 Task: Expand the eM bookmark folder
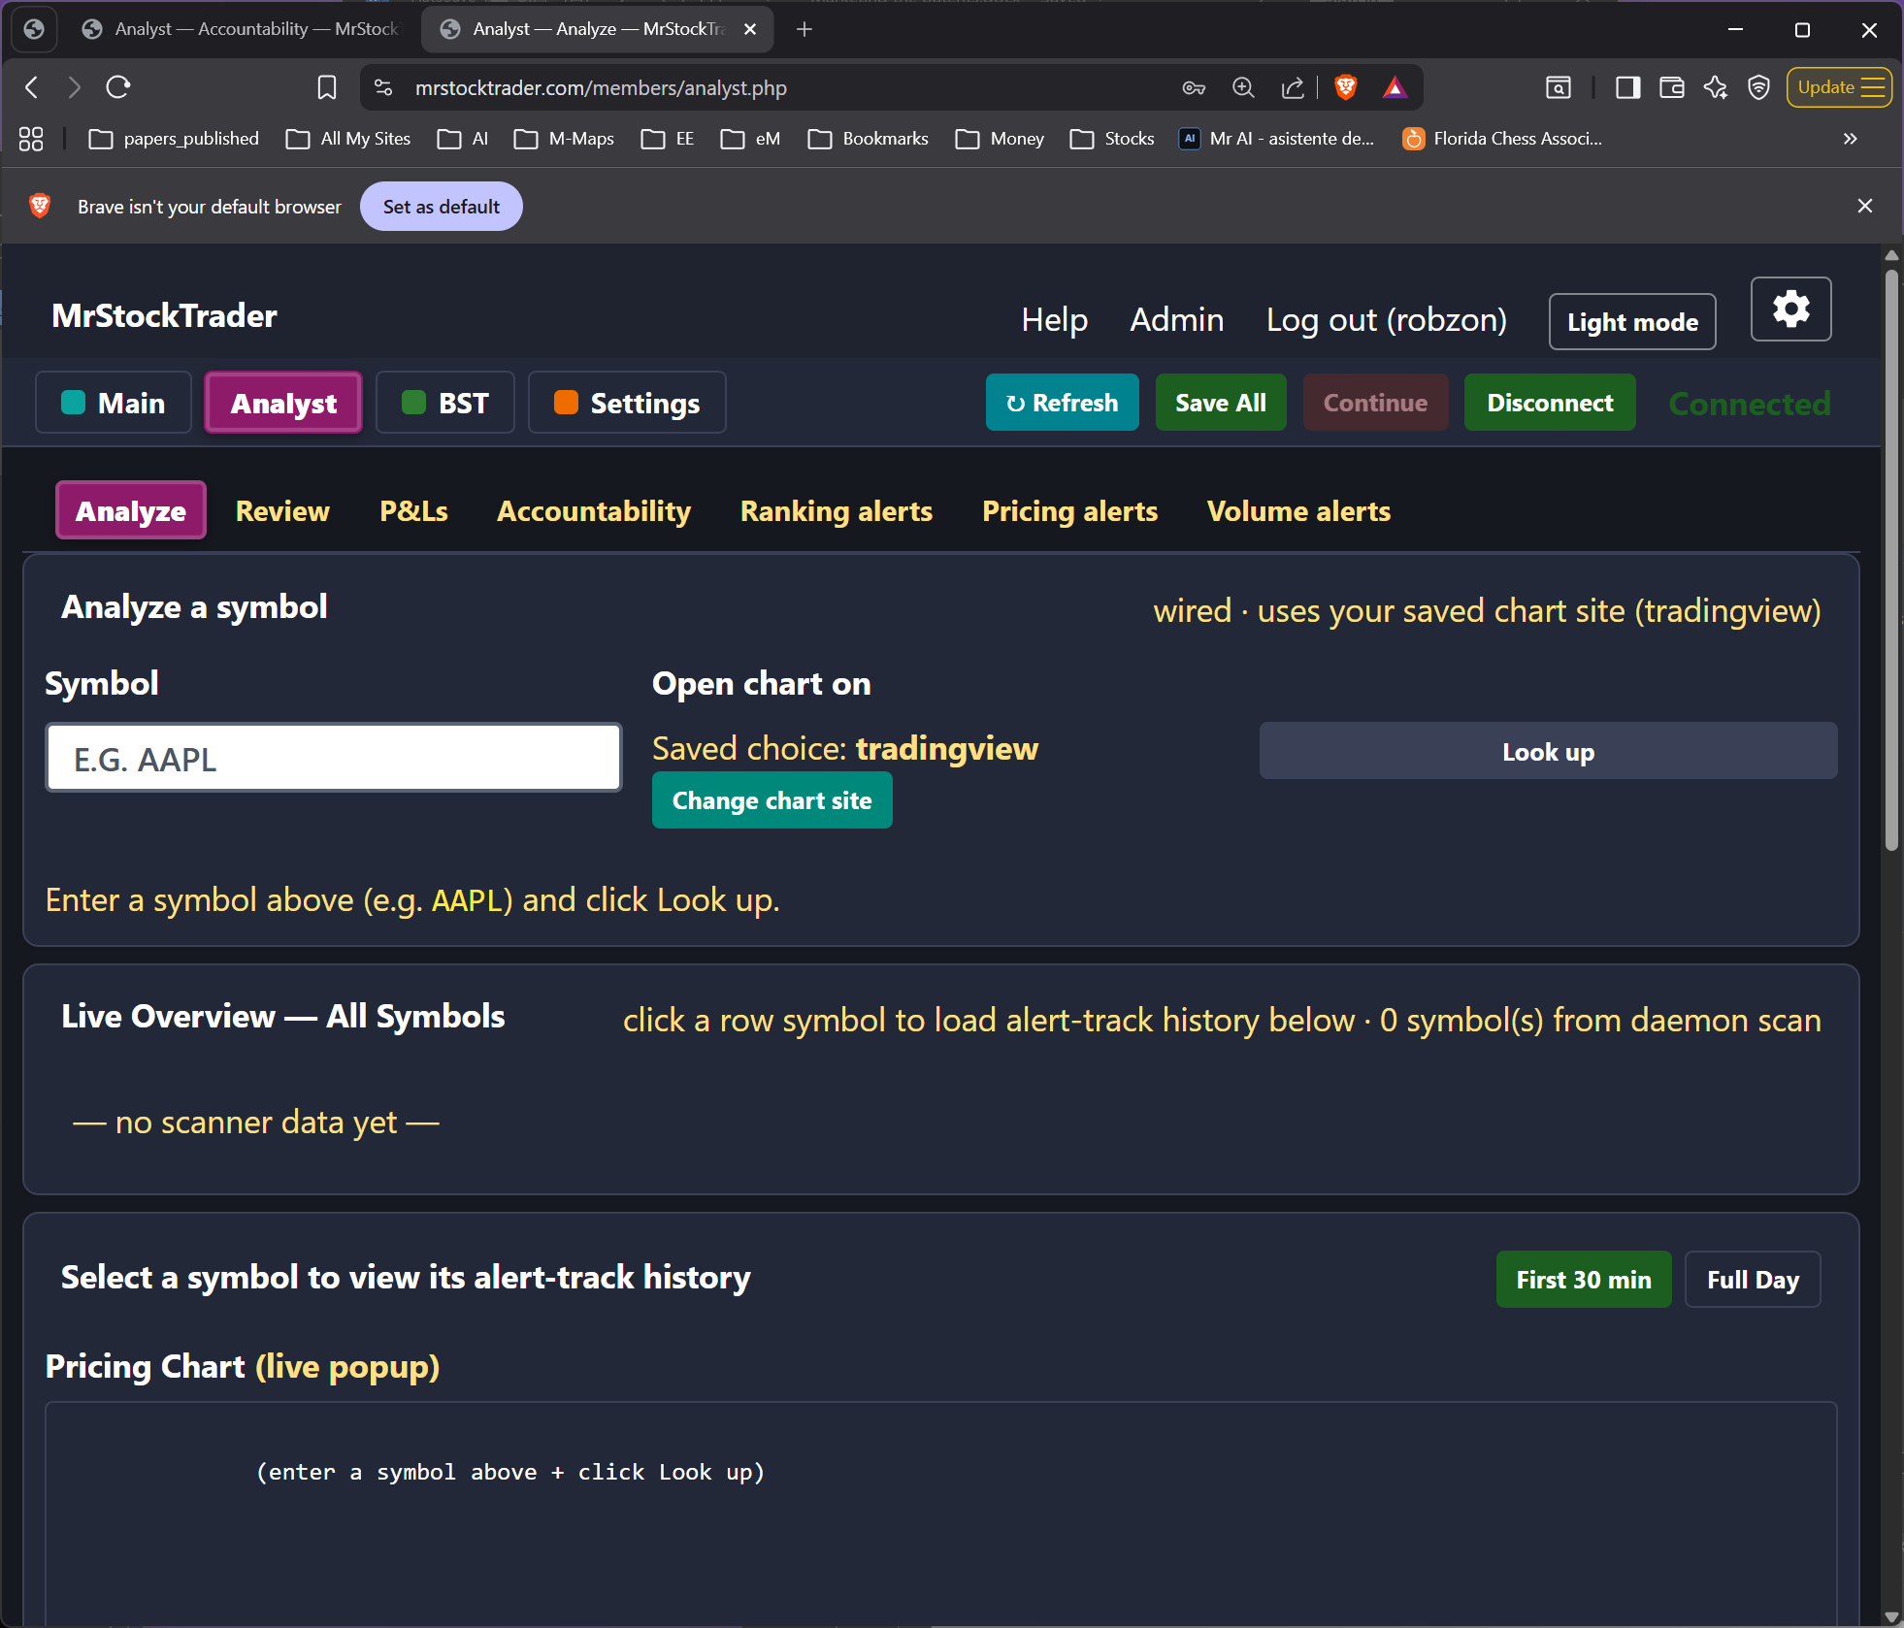[x=750, y=139]
